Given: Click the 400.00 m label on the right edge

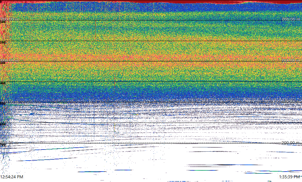Looking at the screenshot, I should [x=291, y=102].
